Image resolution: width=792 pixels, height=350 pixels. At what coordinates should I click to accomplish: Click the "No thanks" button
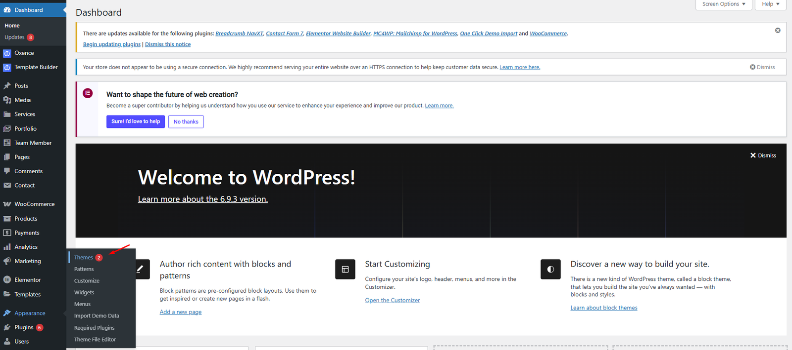pyautogui.click(x=186, y=122)
